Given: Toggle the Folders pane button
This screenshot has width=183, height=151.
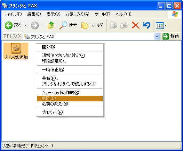Looking at the screenshot, I should (92, 25).
